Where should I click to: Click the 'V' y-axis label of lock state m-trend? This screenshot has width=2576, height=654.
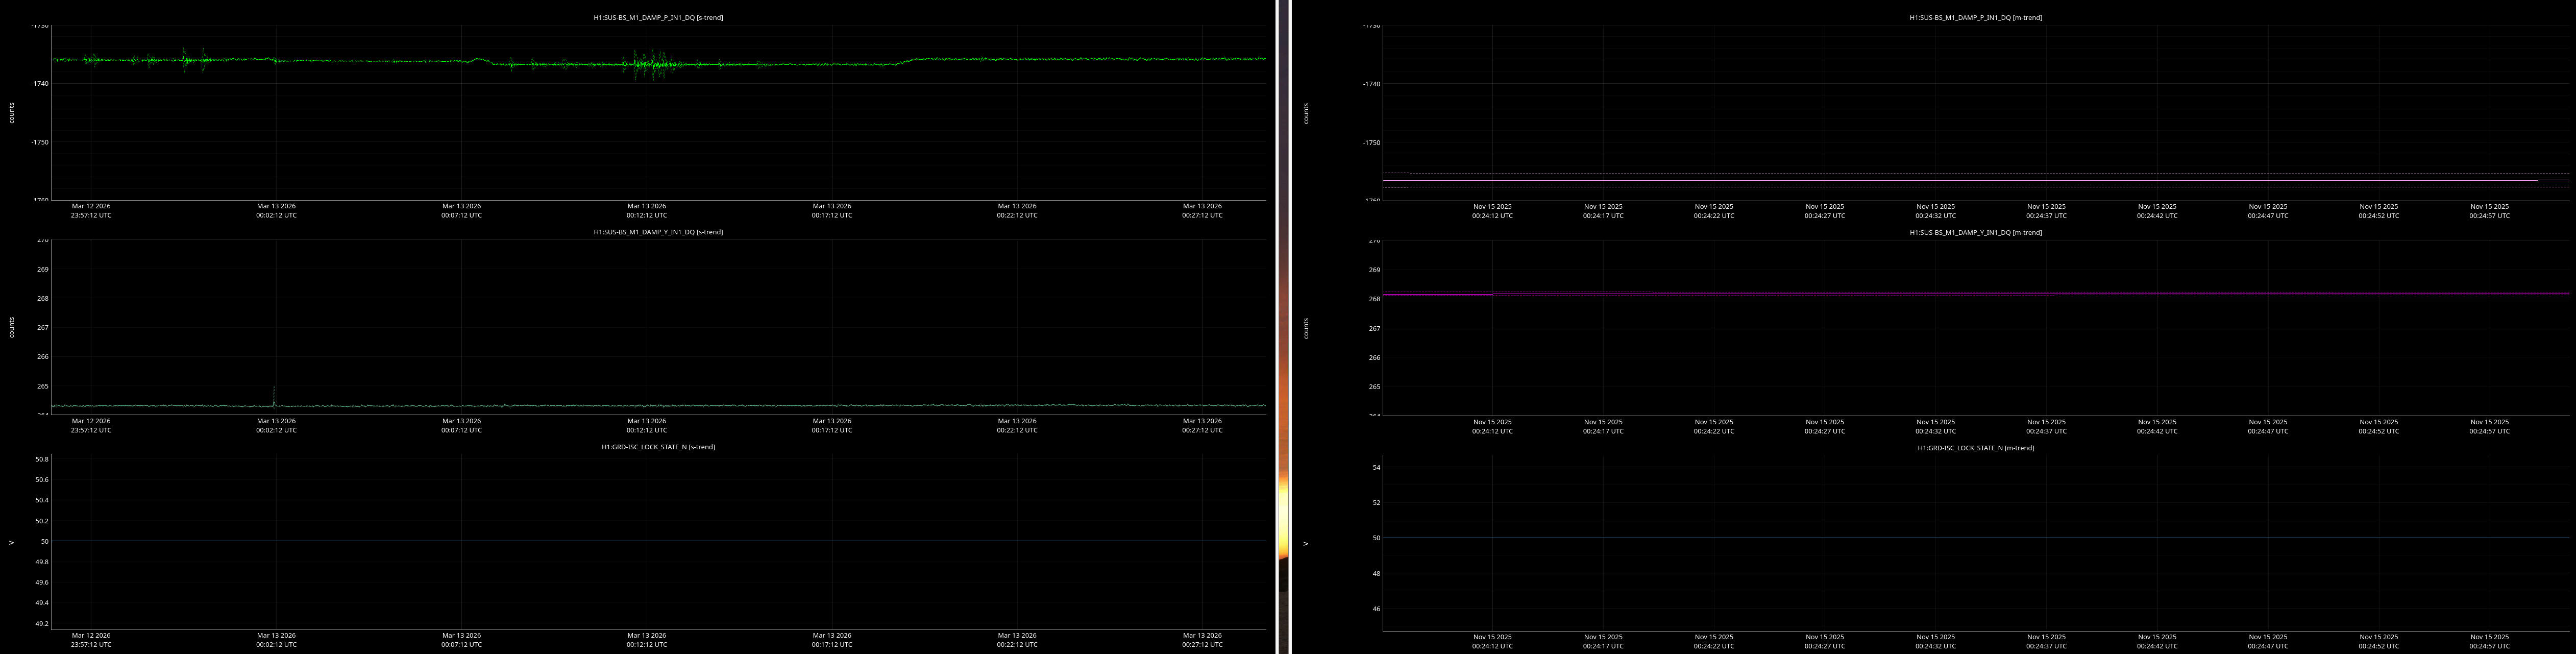coord(1306,544)
